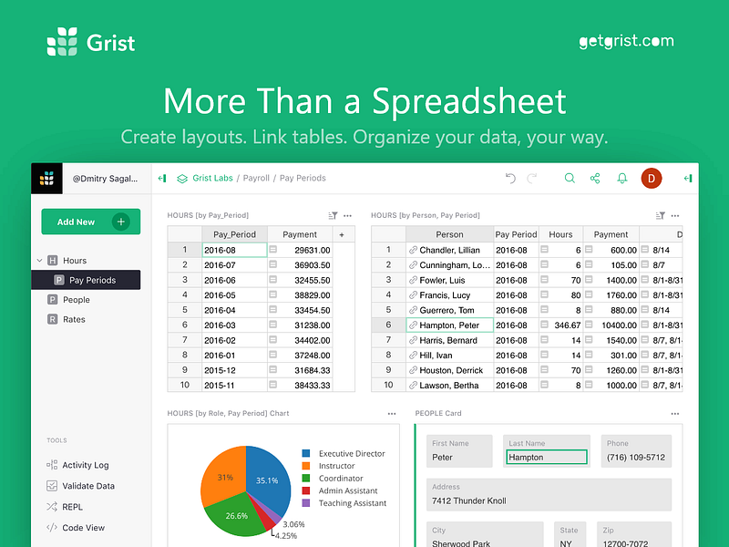Screen dimensions: 729x547
Task: Select the Hours column header
Action: (560, 234)
